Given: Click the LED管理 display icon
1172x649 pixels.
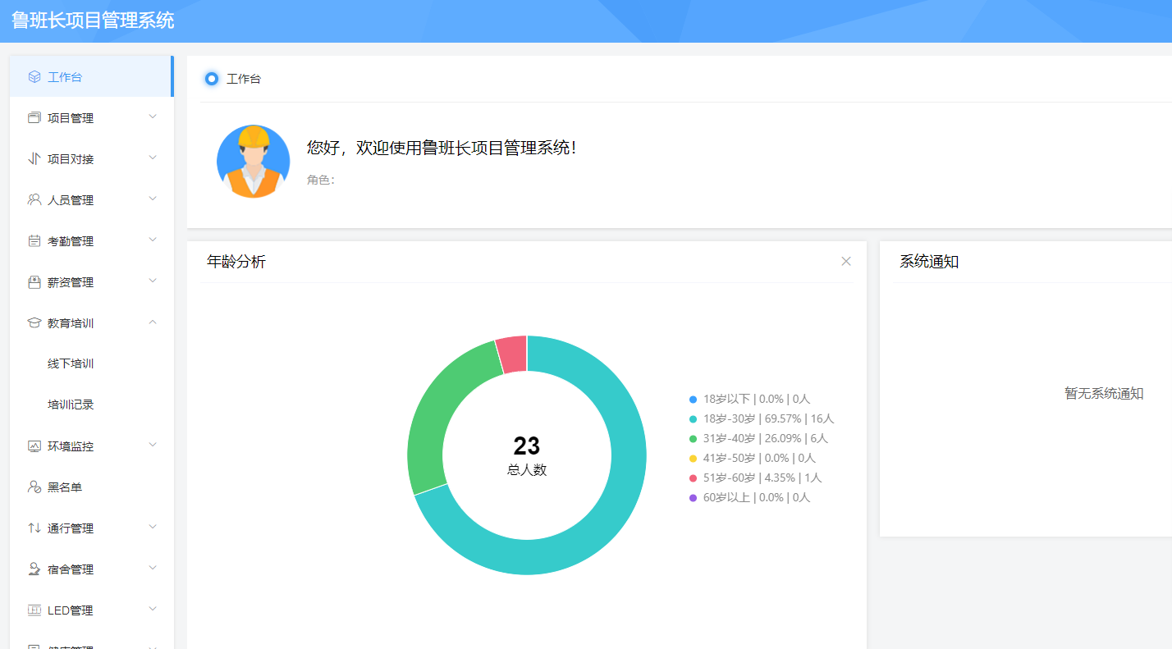Looking at the screenshot, I should (34, 609).
